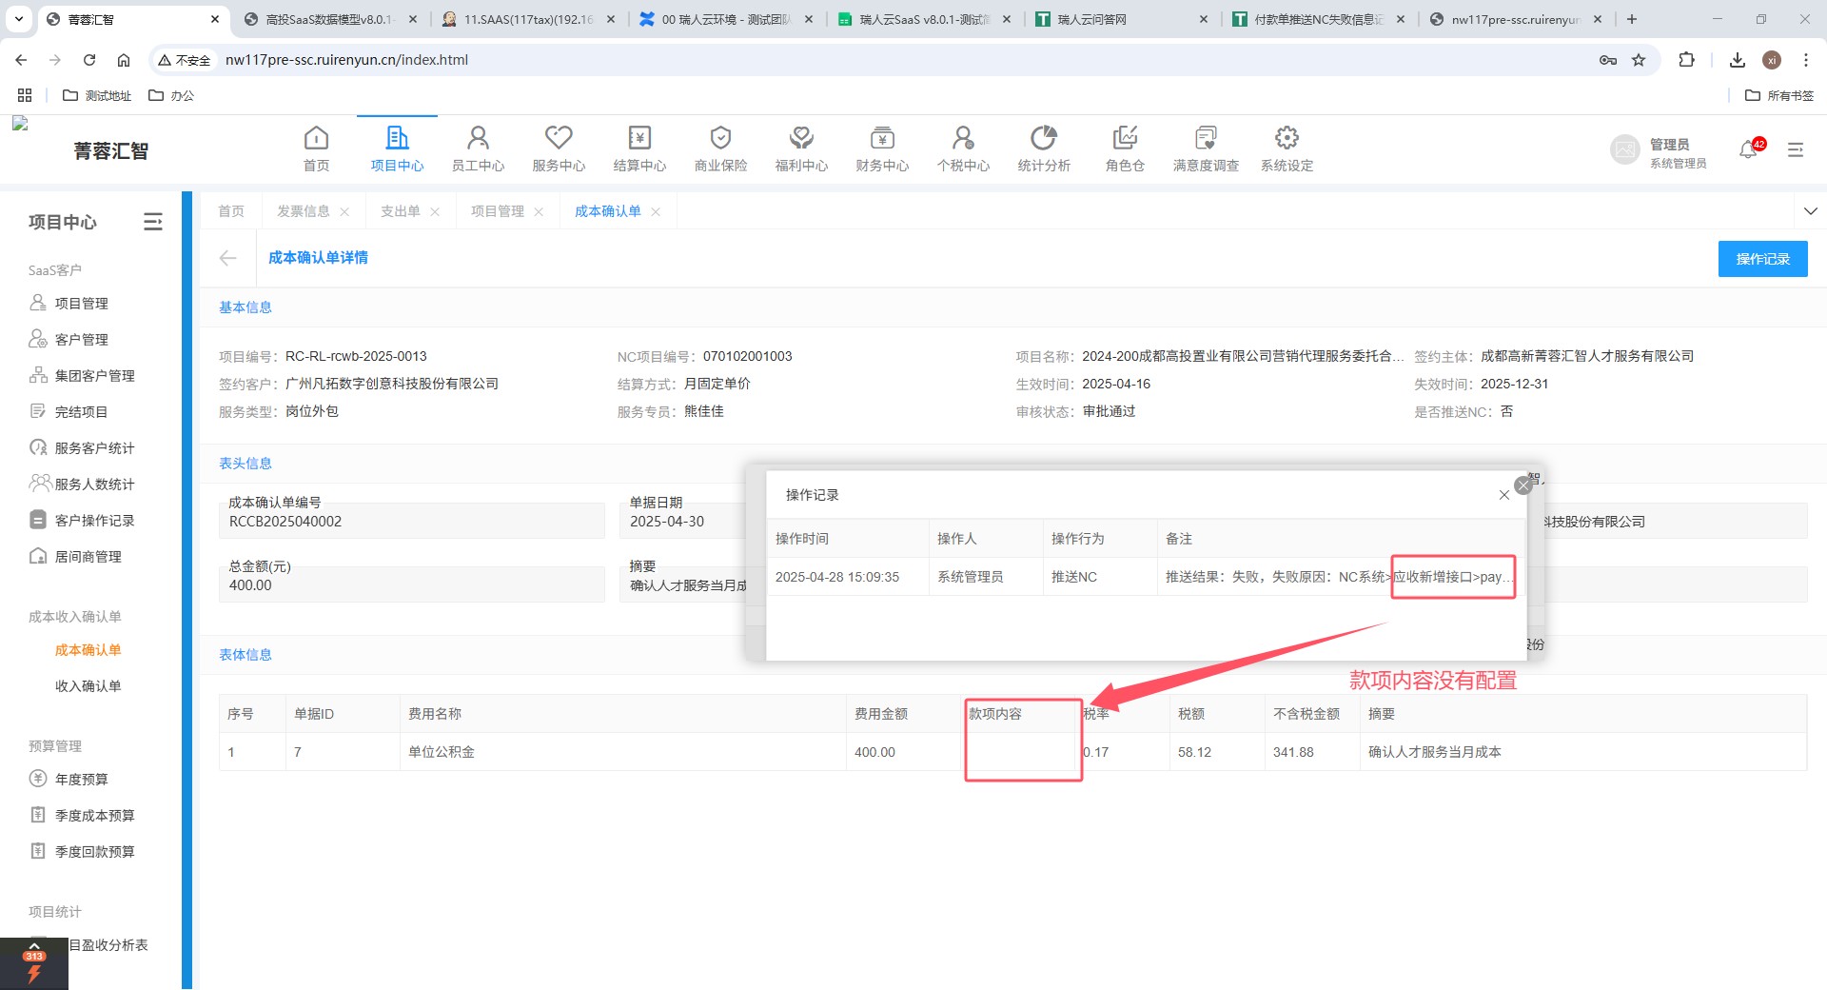This screenshot has height=990, width=1827.
Task: Open the browser tab search dropdown
Action: pos(19,19)
